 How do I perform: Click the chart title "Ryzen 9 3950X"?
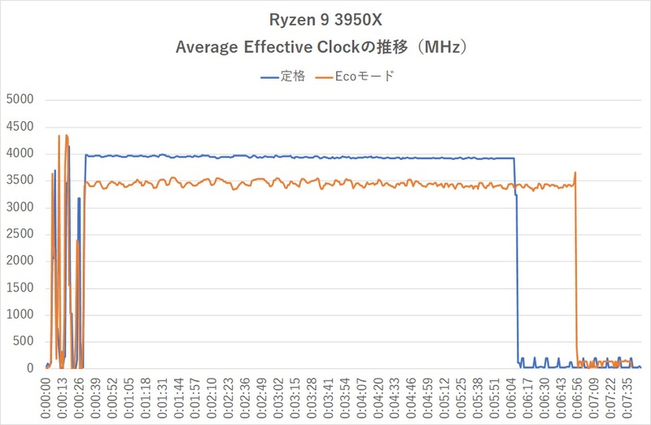(325, 20)
